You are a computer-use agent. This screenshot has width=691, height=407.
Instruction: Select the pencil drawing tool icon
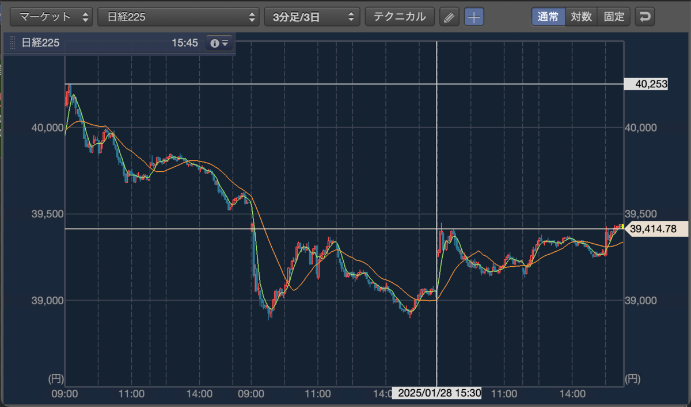[449, 17]
